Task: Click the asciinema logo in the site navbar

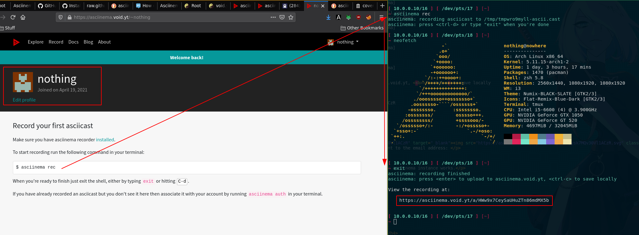Action: click(17, 42)
